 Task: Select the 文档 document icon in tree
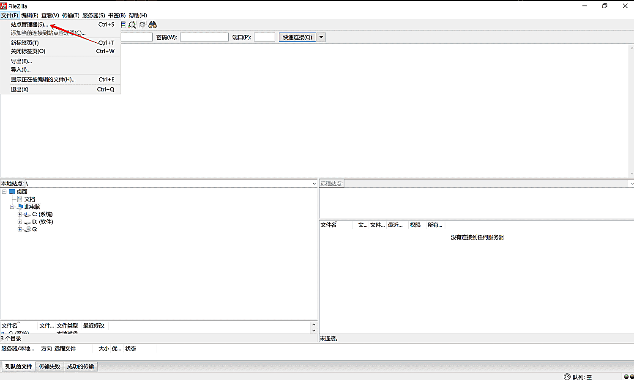click(x=19, y=199)
